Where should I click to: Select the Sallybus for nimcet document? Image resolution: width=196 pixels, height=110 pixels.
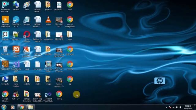point(37,36)
